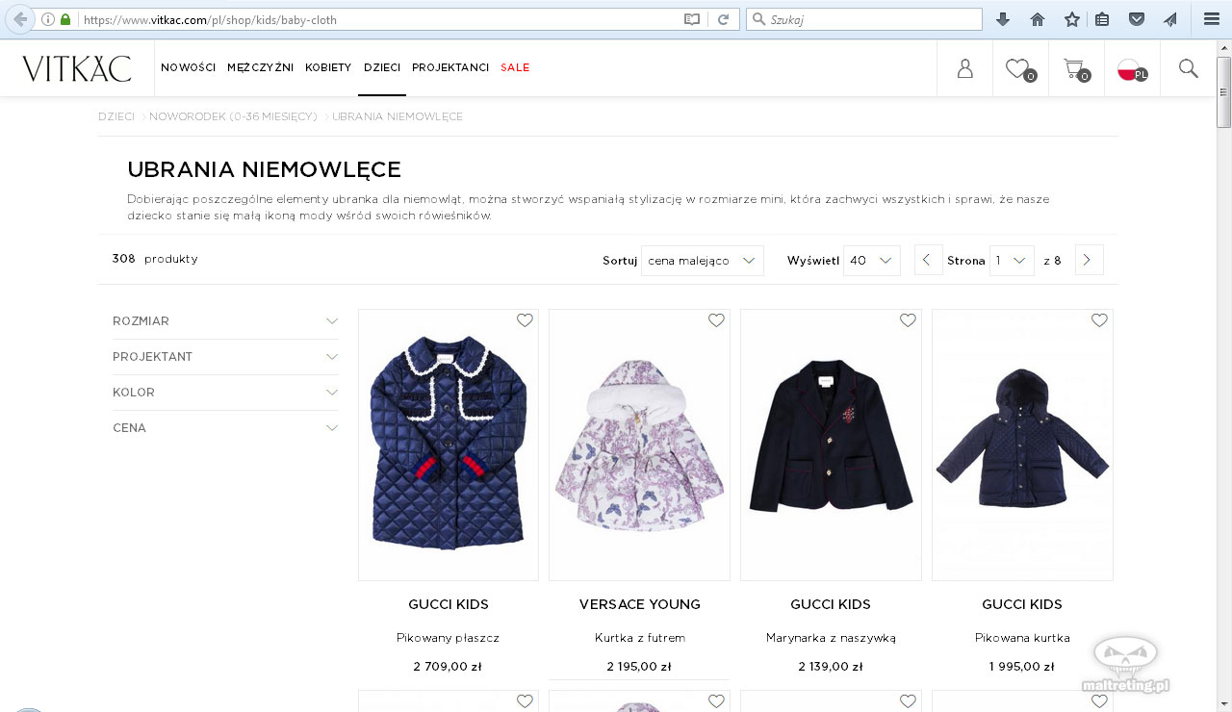Open KOBIETY menu
The width and height of the screenshot is (1232, 712).
point(328,68)
